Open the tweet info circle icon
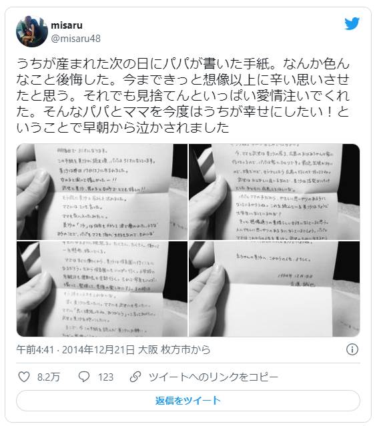This screenshot has height=426, width=375. coord(352,349)
